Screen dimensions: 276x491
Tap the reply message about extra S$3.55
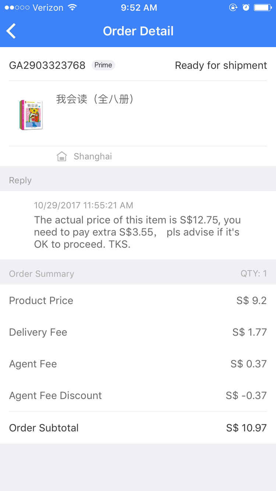point(137,232)
